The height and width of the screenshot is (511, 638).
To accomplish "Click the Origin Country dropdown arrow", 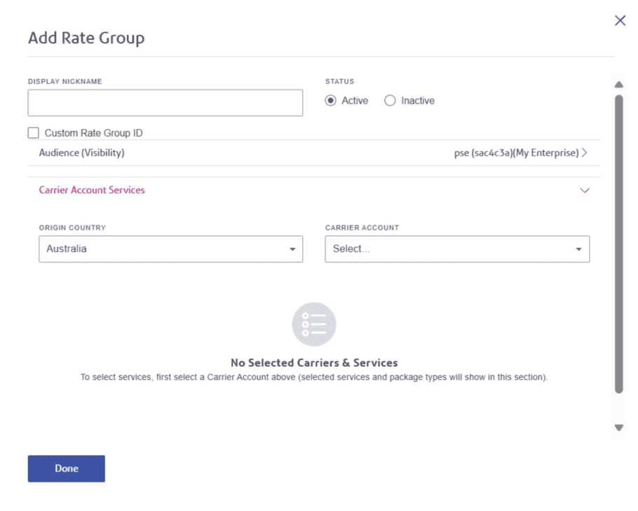I will click(292, 249).
